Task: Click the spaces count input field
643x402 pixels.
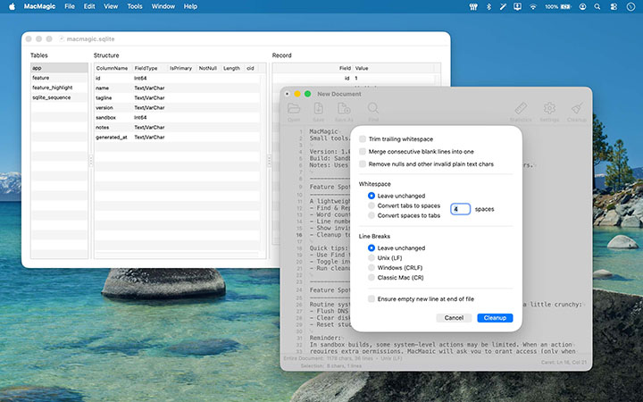Action: tap(460, 208)
